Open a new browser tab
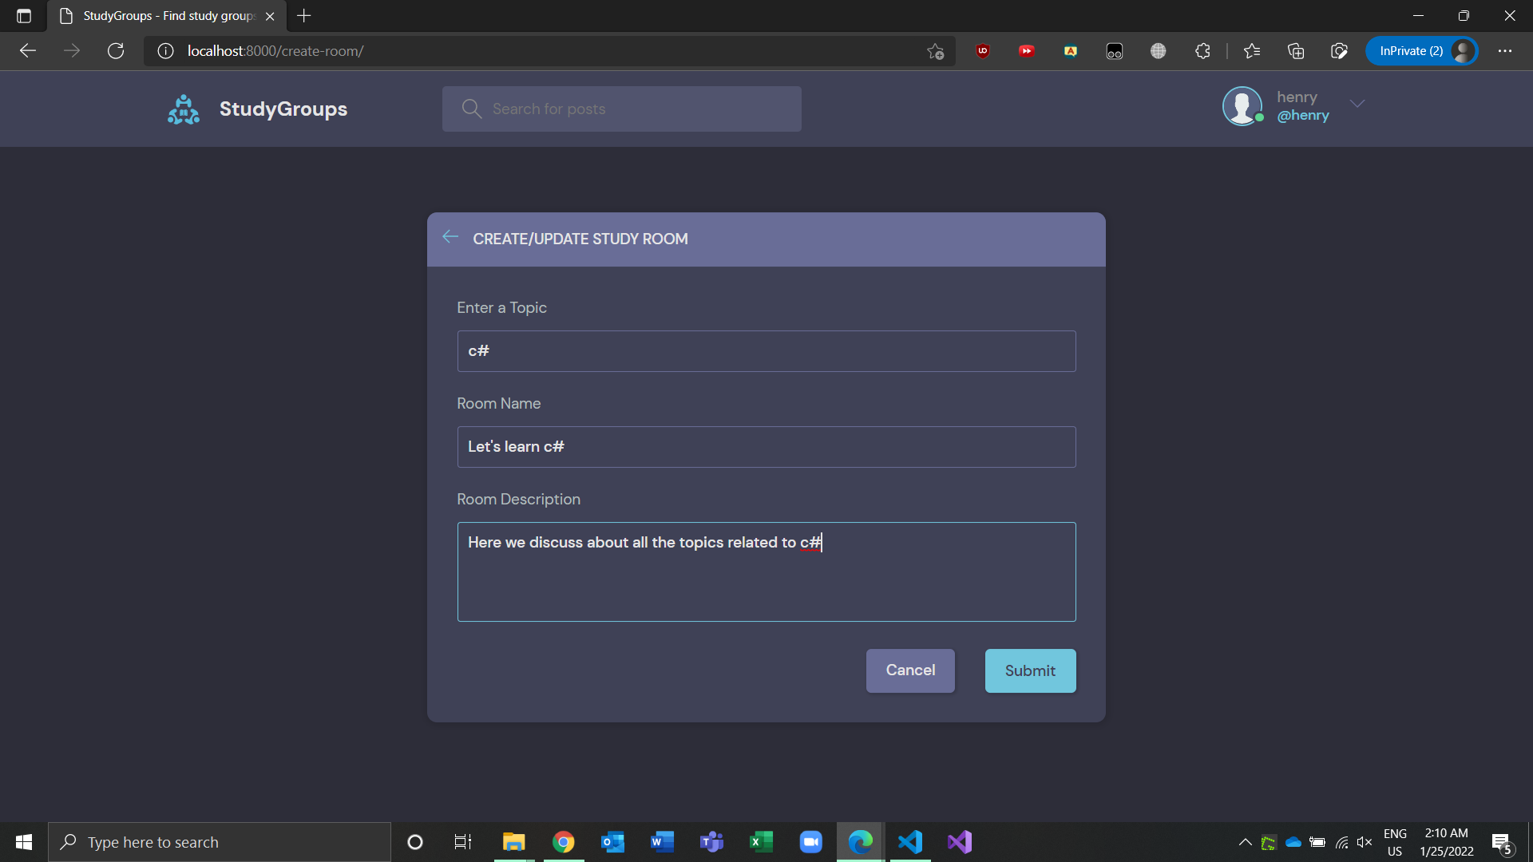 (304, 16)
